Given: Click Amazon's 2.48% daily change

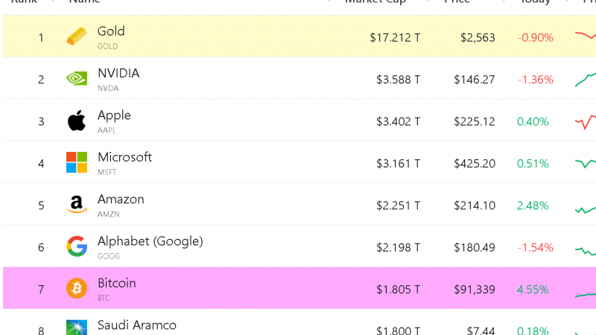Looking at the screenshot, I should (x=533, y=205).
